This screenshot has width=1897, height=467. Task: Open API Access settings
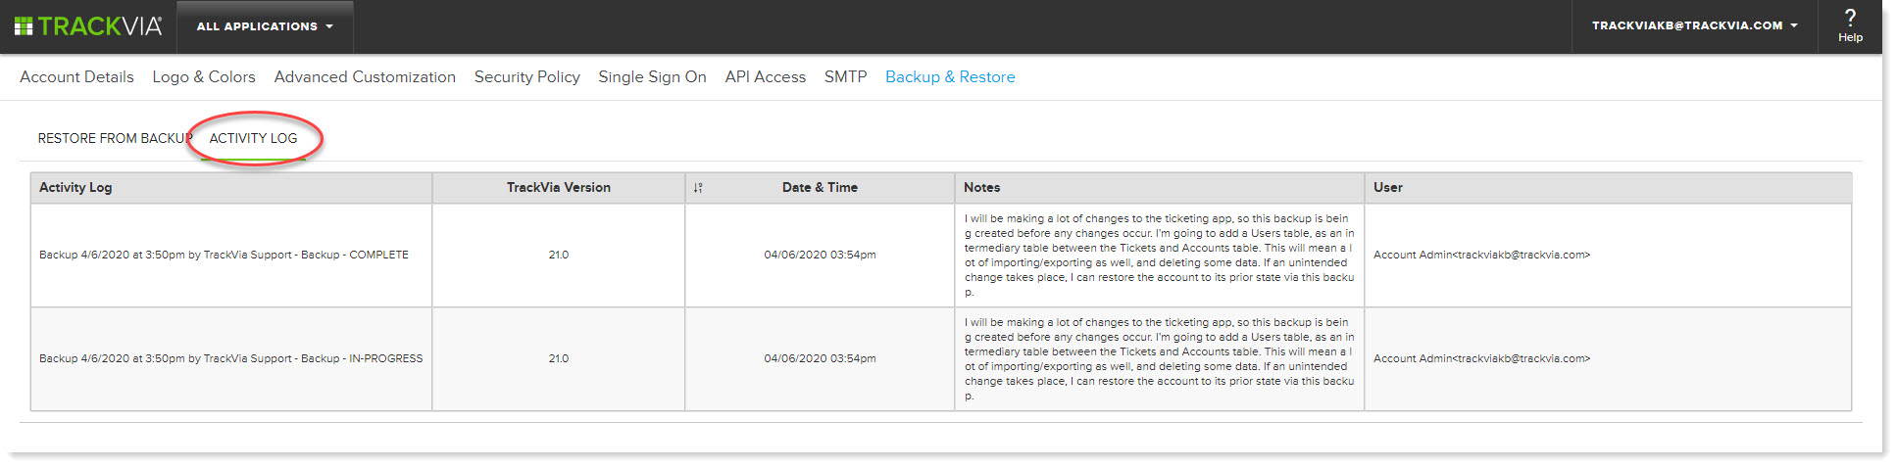[766, 76]
